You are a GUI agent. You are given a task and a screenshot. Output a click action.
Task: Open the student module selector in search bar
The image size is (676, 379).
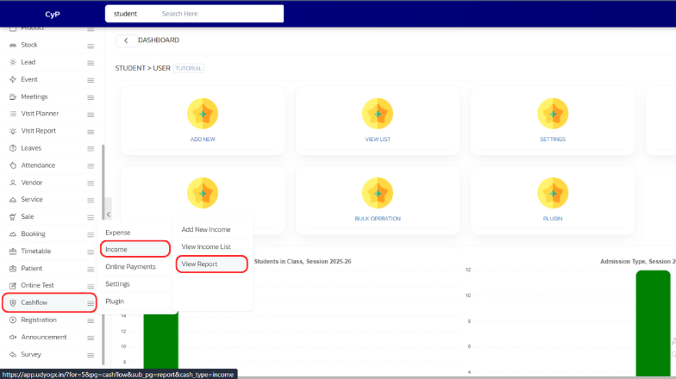pos(126,14)
